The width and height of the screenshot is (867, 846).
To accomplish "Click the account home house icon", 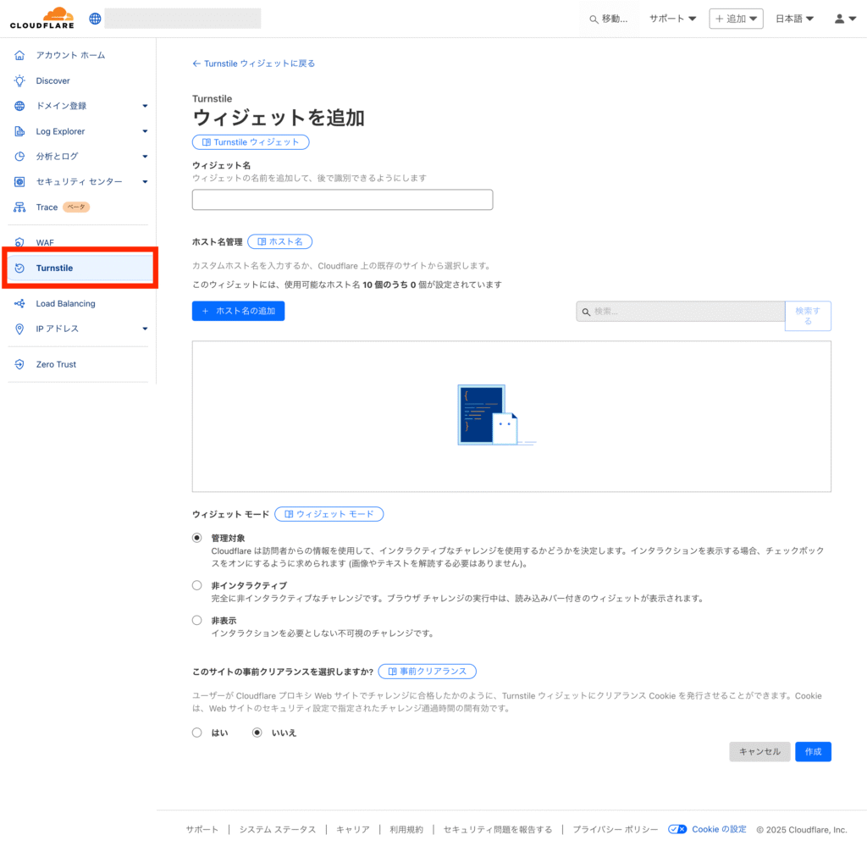I will pos(19,55).
